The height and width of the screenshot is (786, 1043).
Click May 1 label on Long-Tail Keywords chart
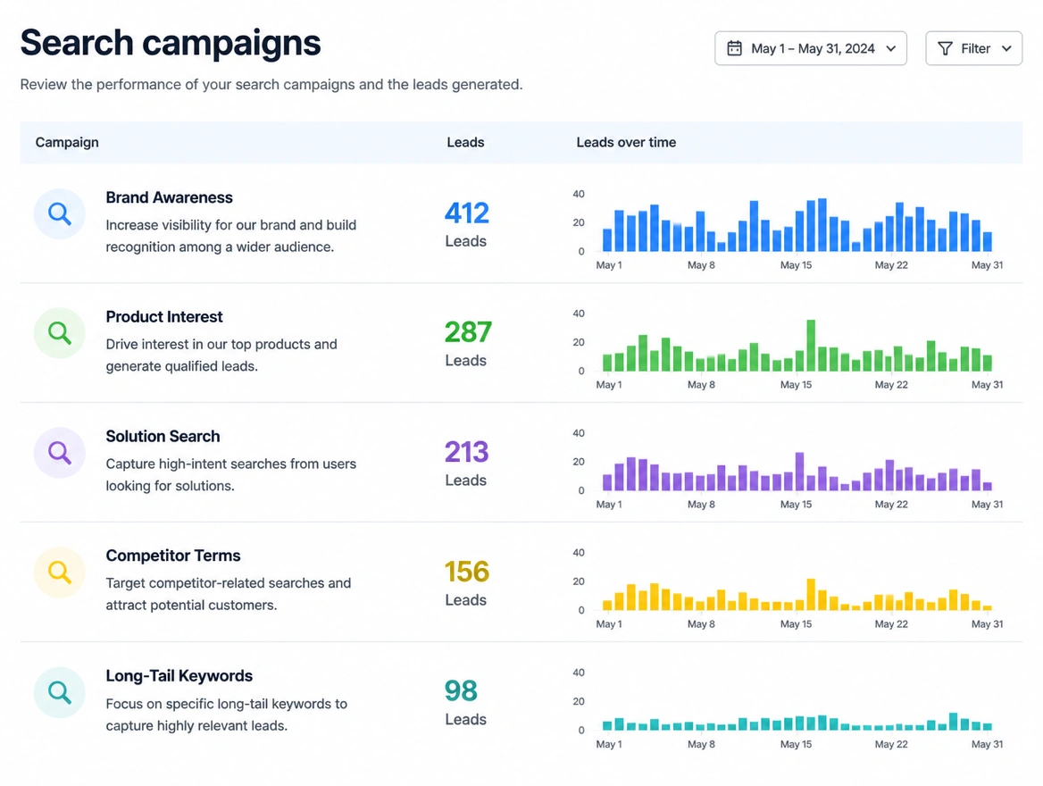coord(609,744)
